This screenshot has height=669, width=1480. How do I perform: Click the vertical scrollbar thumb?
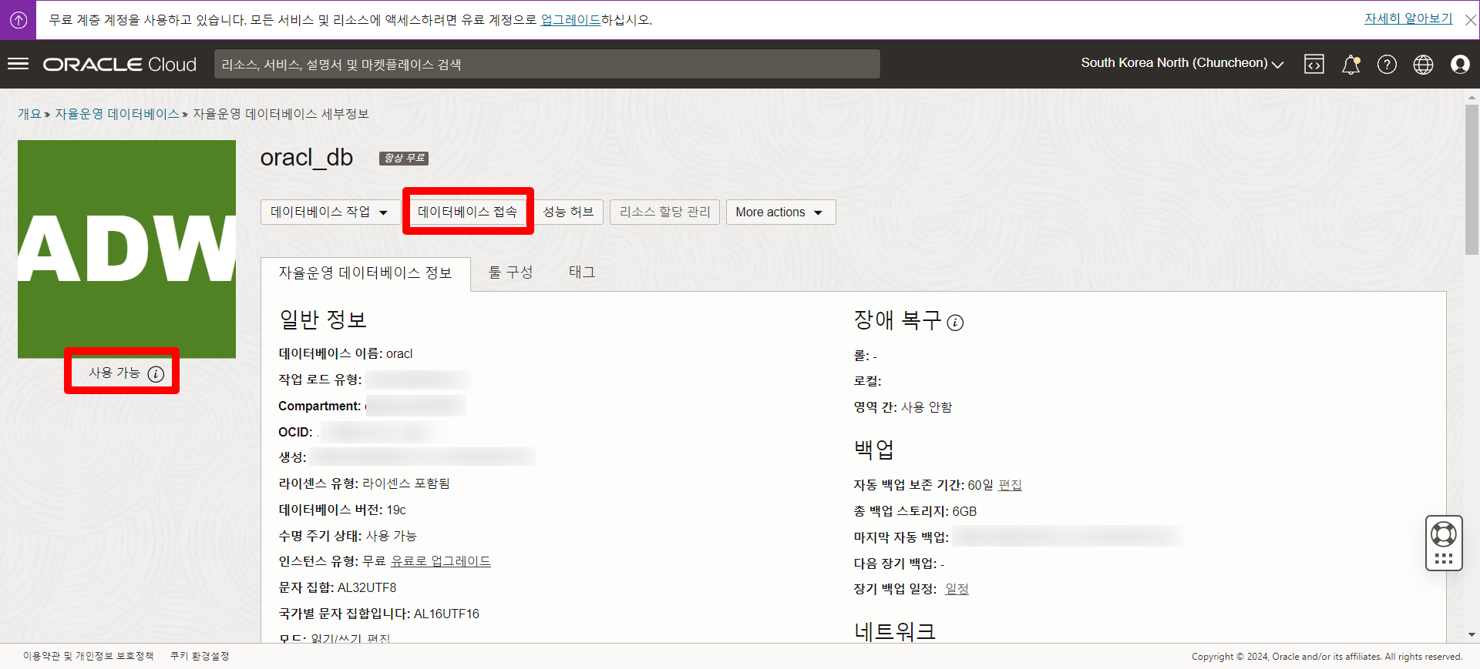[1472, 179]
